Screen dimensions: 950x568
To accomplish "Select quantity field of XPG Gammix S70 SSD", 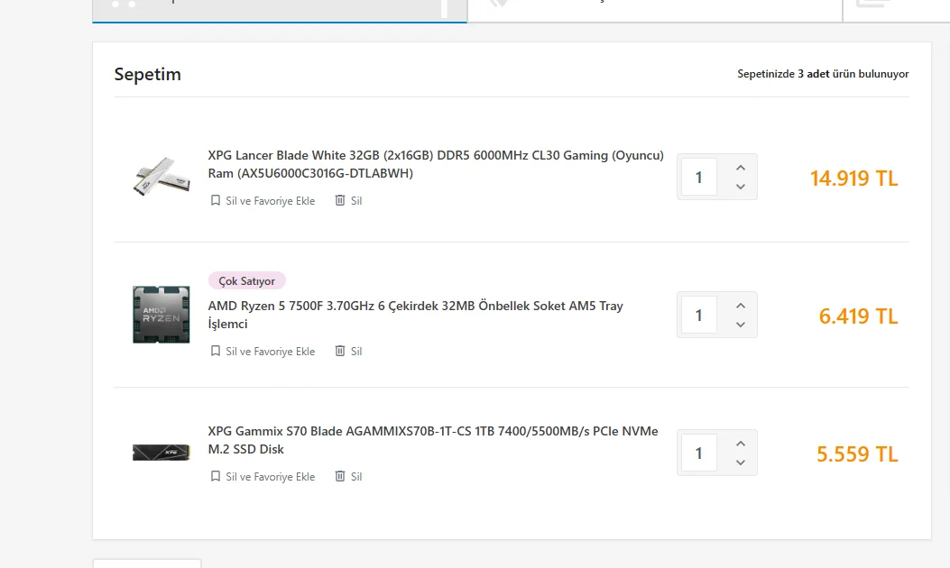I will 699,453.
